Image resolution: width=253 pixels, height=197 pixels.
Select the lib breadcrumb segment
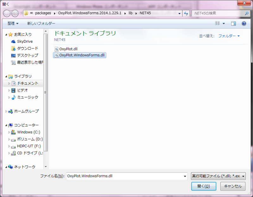click(x=130, y=13)
